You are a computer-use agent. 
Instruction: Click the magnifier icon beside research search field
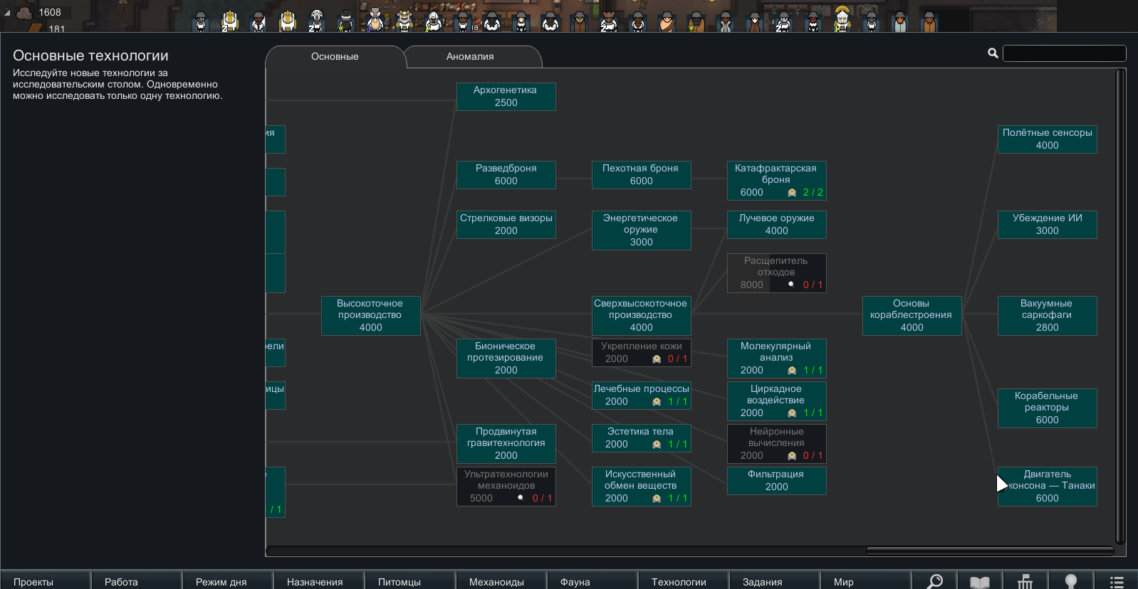coord(993,53)
